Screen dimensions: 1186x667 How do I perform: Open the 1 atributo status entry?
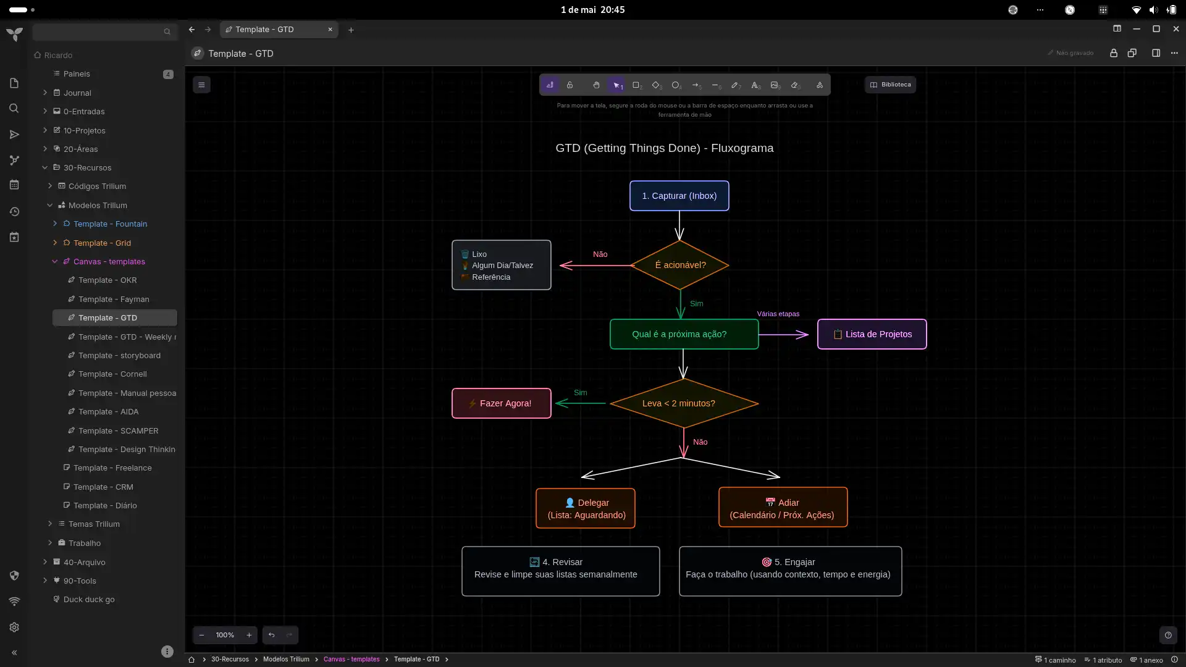tap(1103, 660)
